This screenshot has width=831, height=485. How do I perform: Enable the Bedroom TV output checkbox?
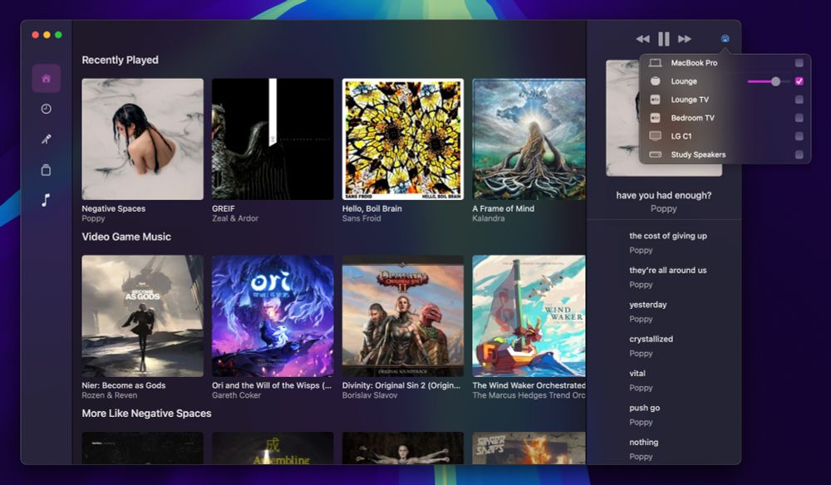(x=799, y=118)
